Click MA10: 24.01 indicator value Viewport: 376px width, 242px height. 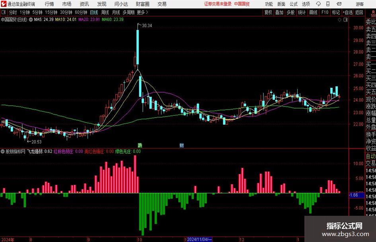[x=66, y=19]
